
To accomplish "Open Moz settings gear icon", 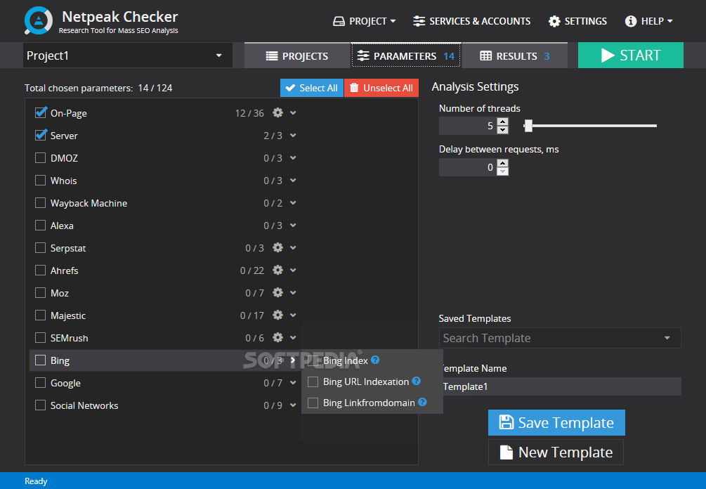I will (x=277, y=293).
